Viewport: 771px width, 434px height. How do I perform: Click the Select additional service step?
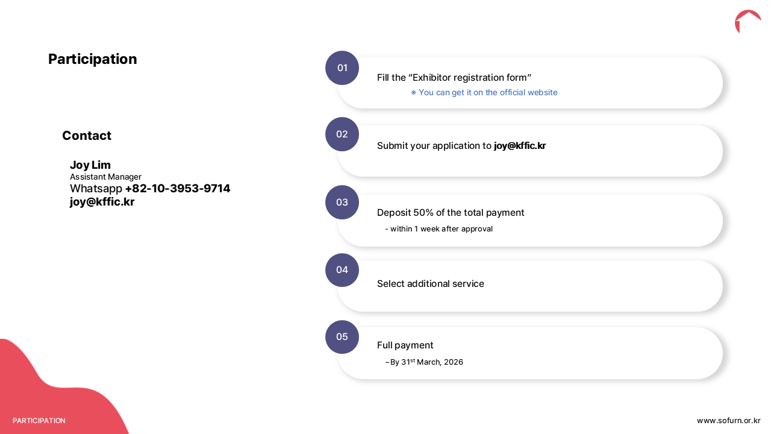[x=431, y=284]
